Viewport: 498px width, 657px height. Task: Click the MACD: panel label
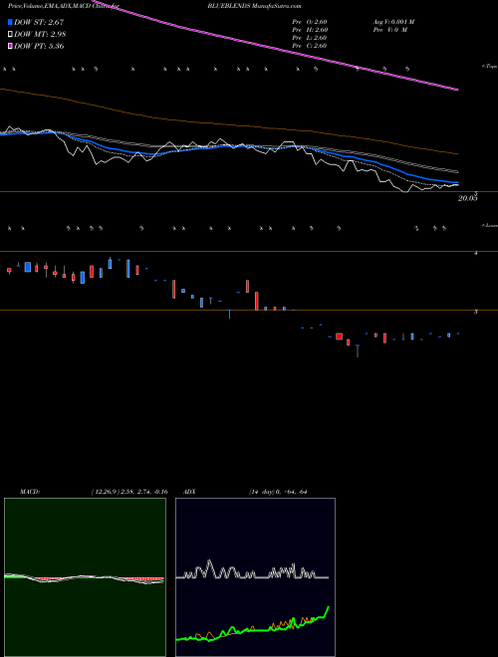pyautogui.click(x=30, y=492)
